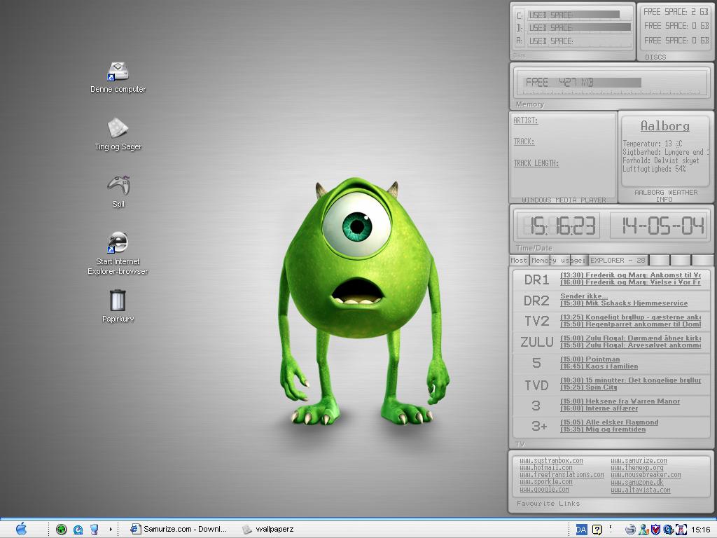
Task: Click the ZULU channel label
Action: pyautogui.click(x=537, y=342)
